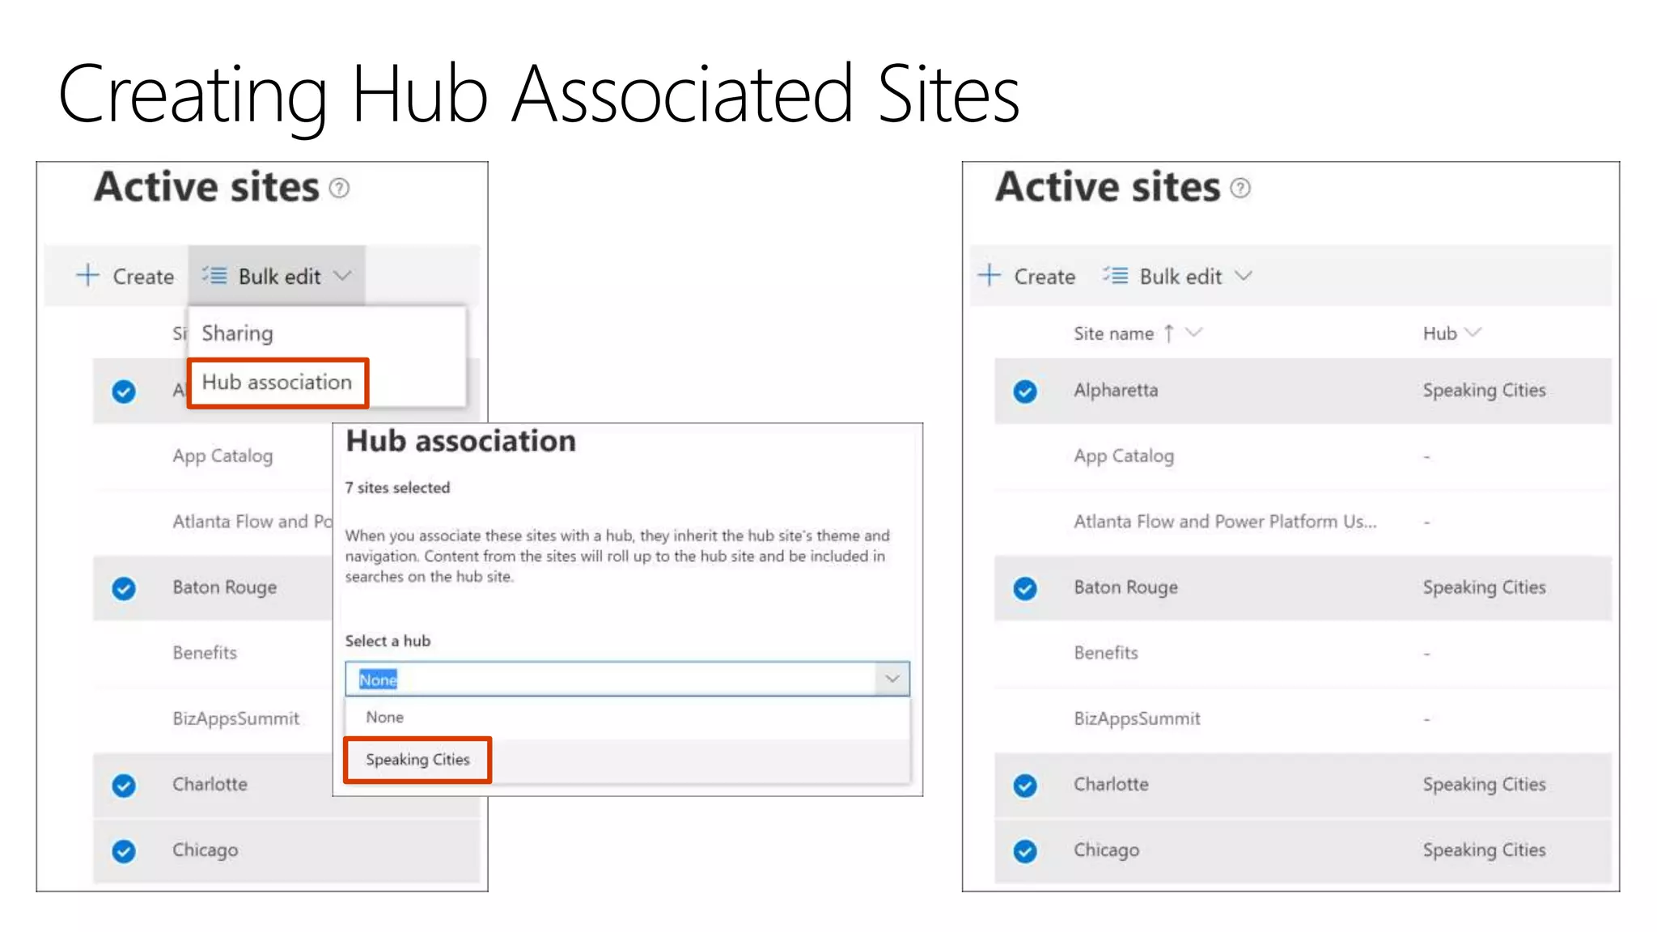
Task: Click the list icon of left Bulk edit
Action: point(214,275)
